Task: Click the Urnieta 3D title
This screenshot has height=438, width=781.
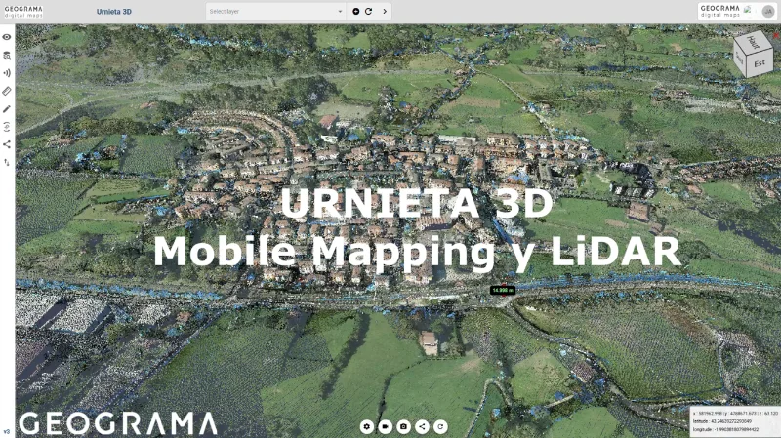Action: (x=114, y=12)
